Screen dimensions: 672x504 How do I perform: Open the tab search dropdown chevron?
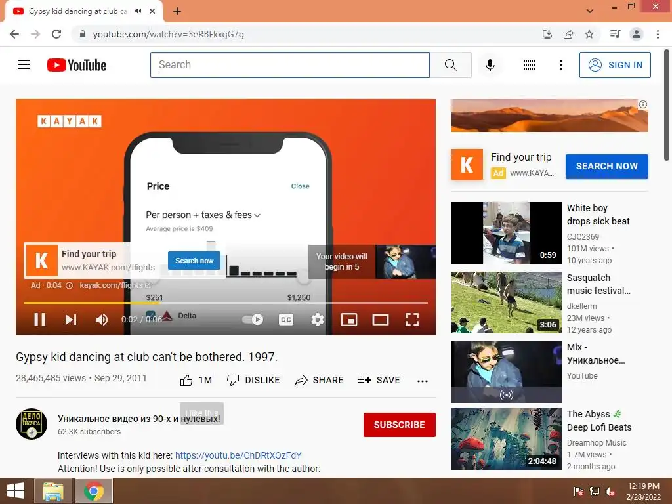pyautogui.click(x=590, y=11)
